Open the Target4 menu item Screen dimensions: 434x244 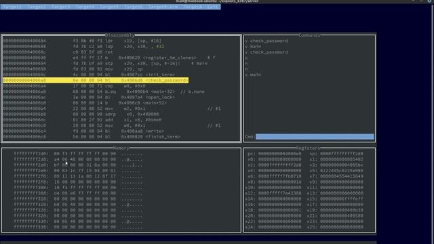tap(85, 7)
